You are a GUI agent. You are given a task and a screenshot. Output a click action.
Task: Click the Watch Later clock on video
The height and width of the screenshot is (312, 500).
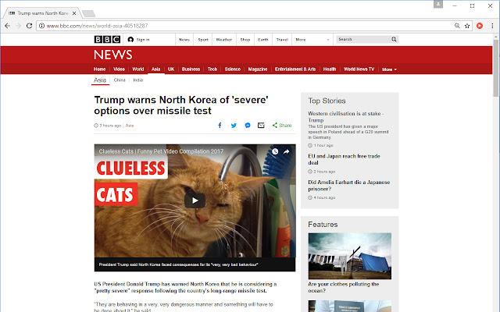tap(275, 151)
